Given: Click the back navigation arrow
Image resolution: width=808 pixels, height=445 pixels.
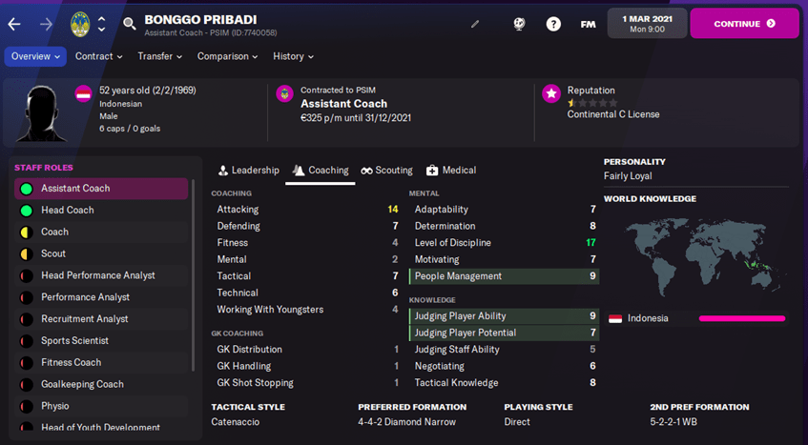Looking at the screenshot, I should tap(14, 24).
